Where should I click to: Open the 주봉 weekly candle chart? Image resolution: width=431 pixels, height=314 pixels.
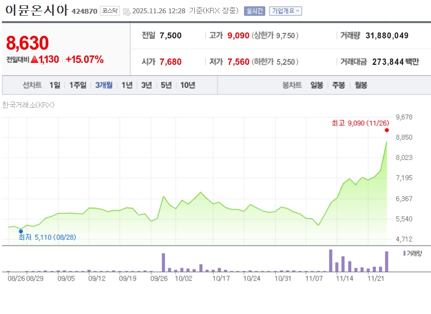pos(339,85)
